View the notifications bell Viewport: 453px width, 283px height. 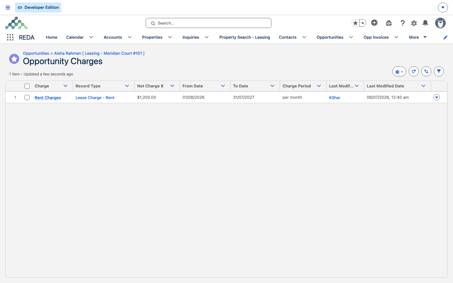pos(425,23)
